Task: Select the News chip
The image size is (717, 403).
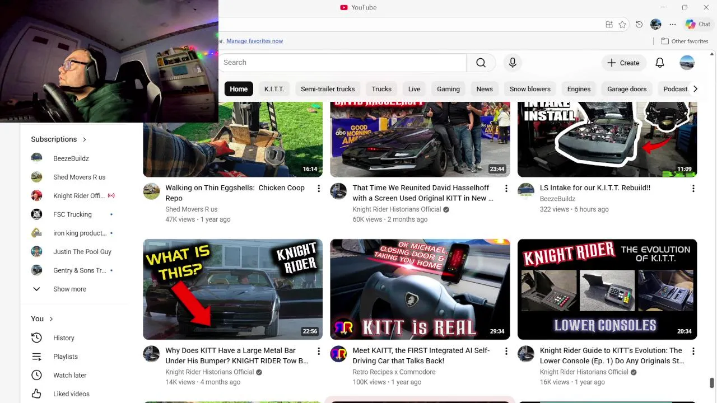Action: 485,89
